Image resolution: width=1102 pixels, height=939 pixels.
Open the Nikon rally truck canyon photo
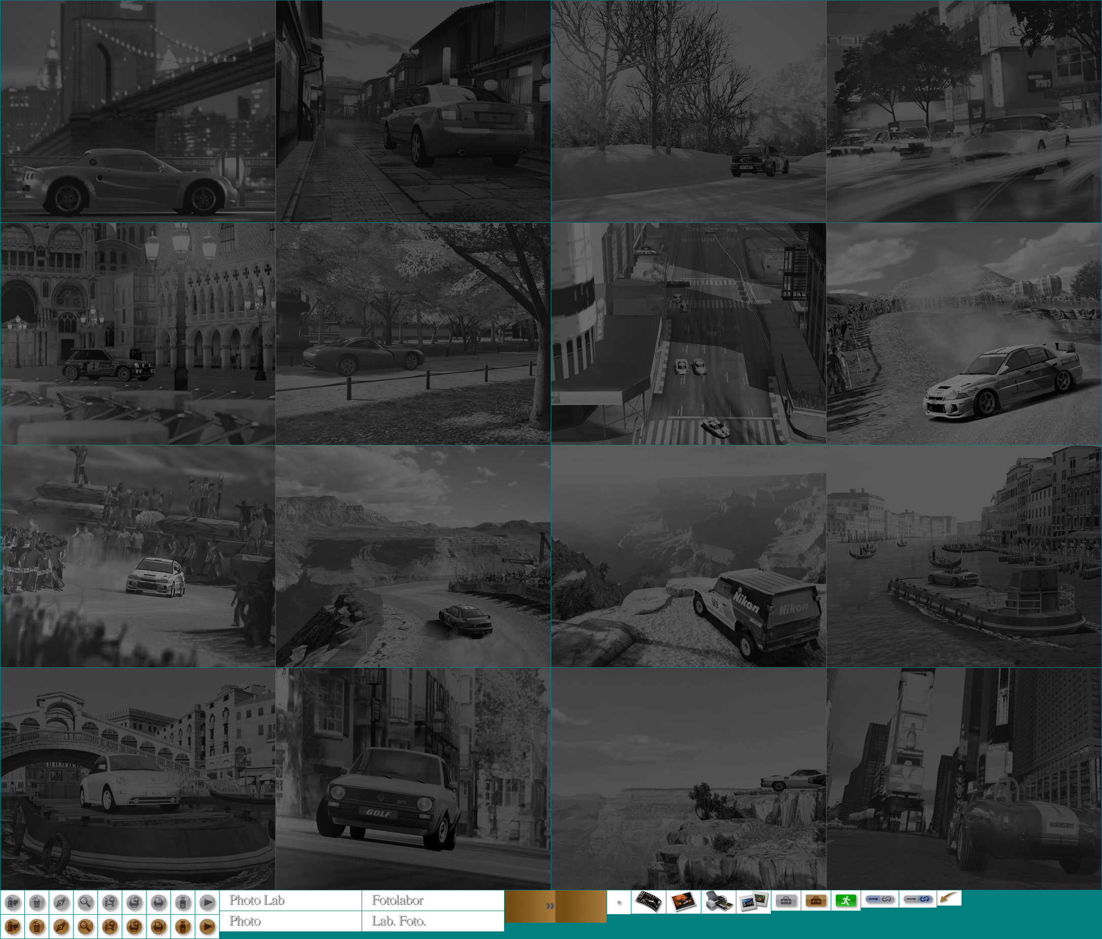[688, 556]
